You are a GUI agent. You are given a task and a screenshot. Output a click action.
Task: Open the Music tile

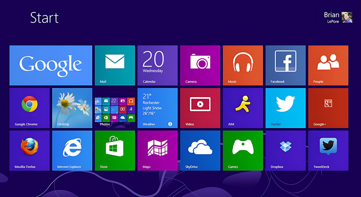(243, 65)
